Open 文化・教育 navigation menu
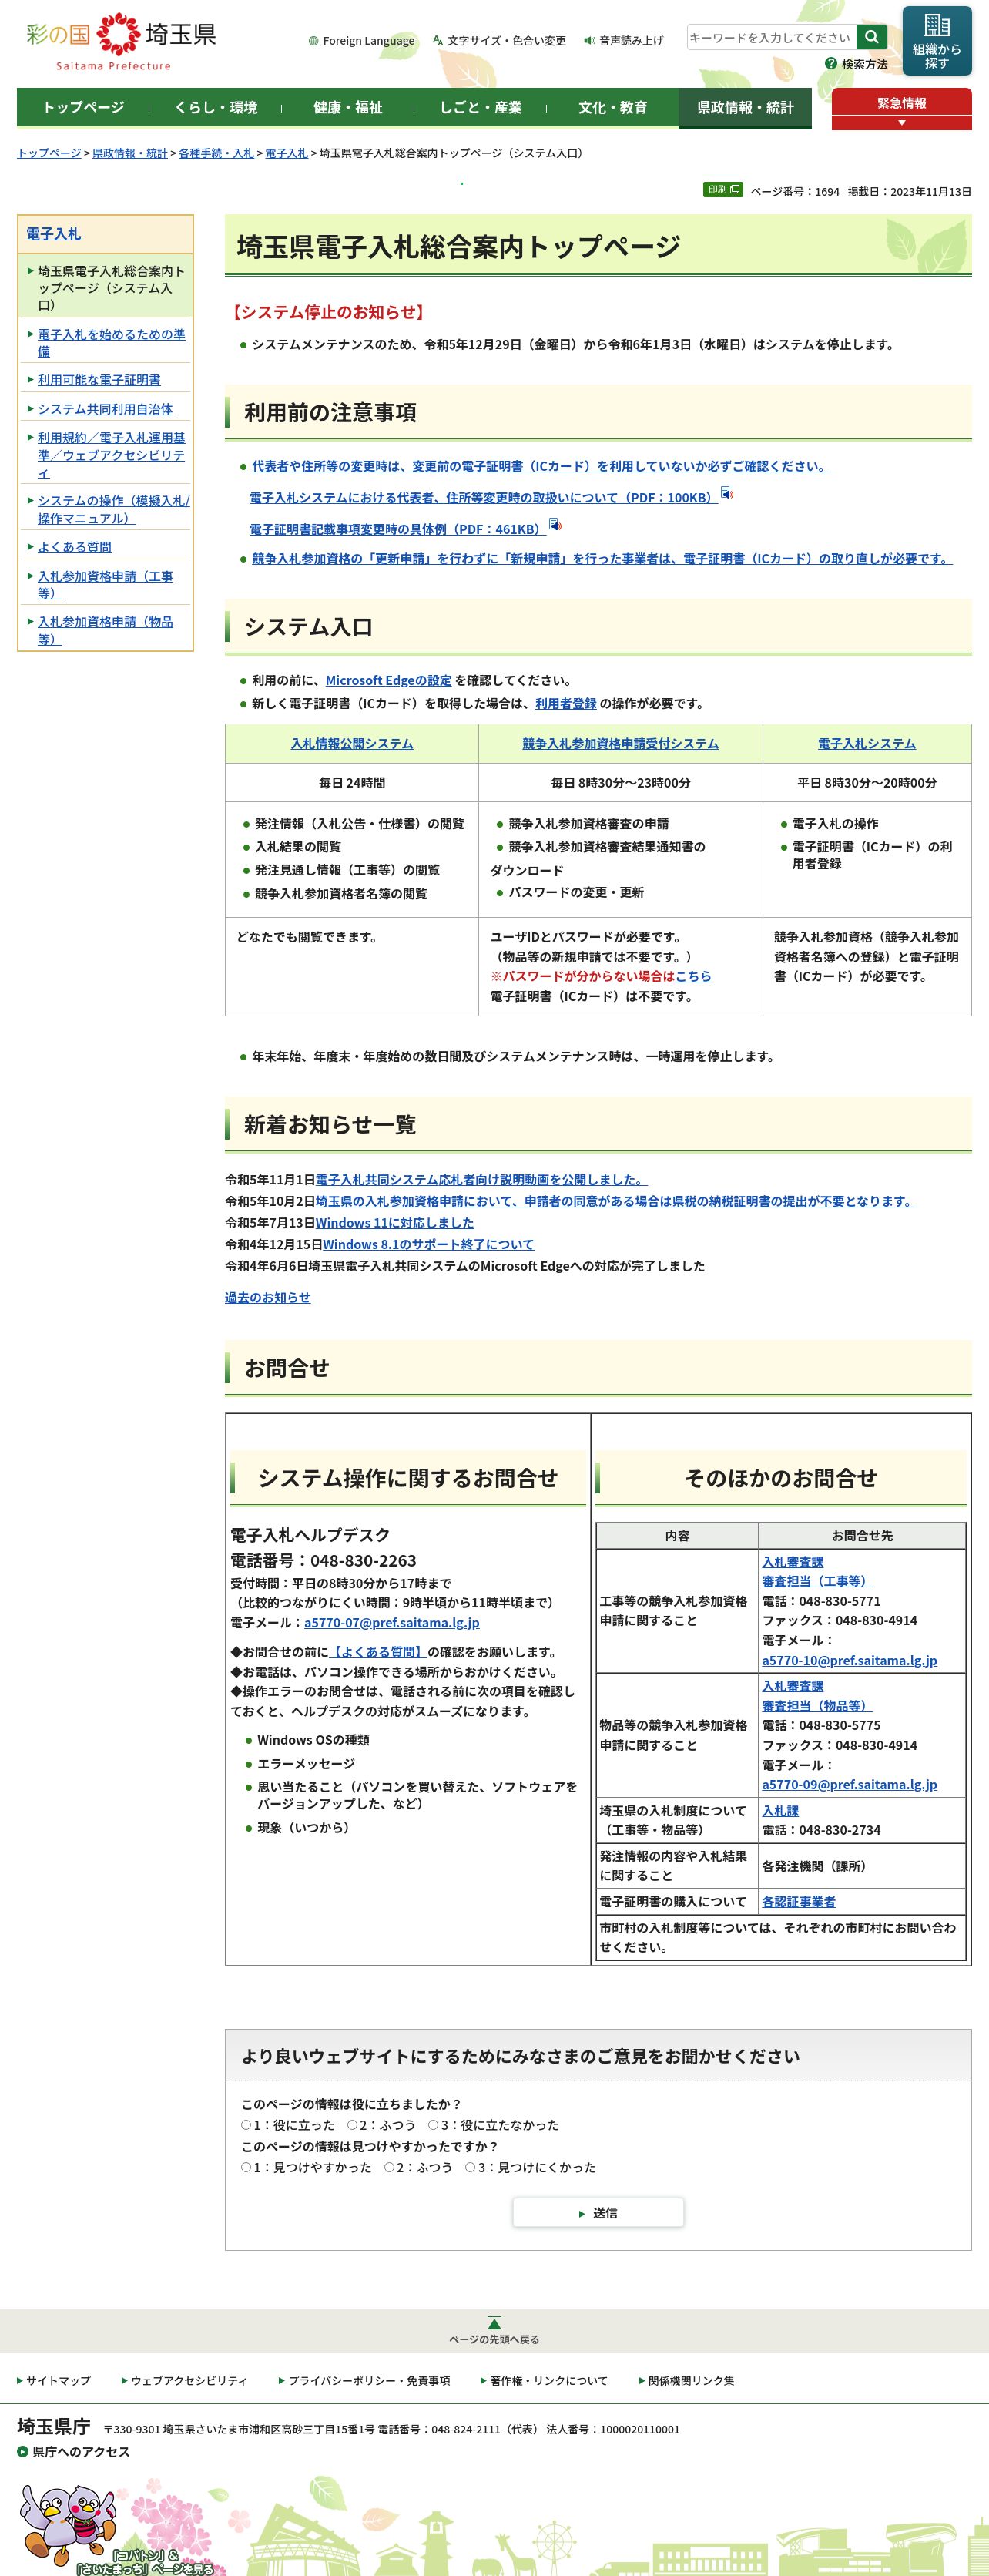Image resolution: width=989 pixels, height=2576 pixels. [x=612, y=108]
